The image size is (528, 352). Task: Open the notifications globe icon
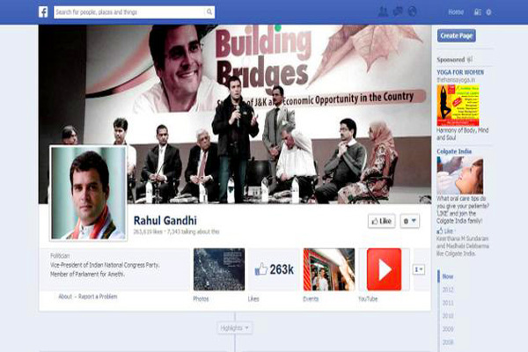(412, 12)
